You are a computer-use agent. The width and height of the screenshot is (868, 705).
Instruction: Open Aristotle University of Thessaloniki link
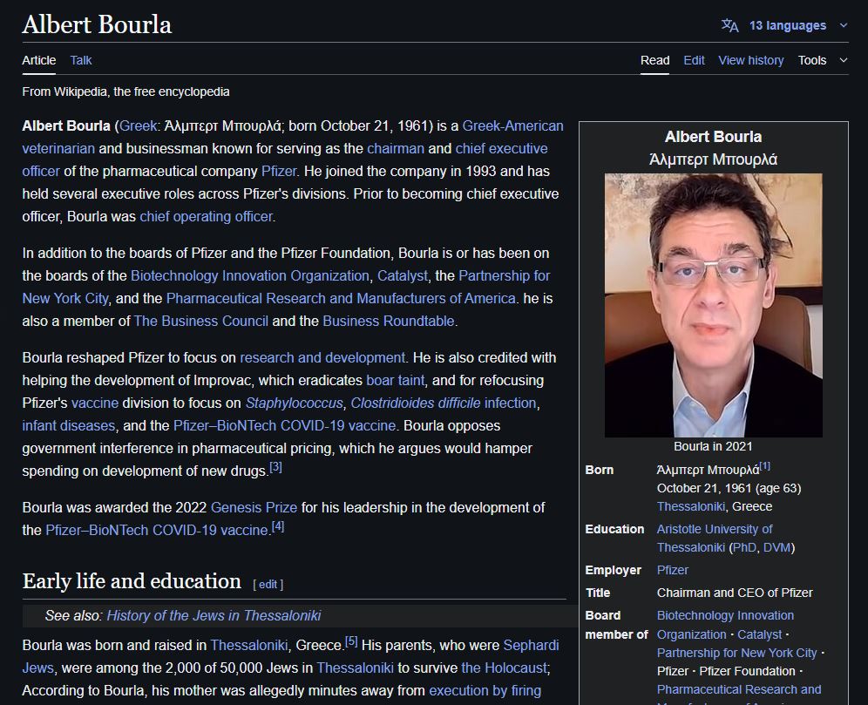click(x=714, y=538)
